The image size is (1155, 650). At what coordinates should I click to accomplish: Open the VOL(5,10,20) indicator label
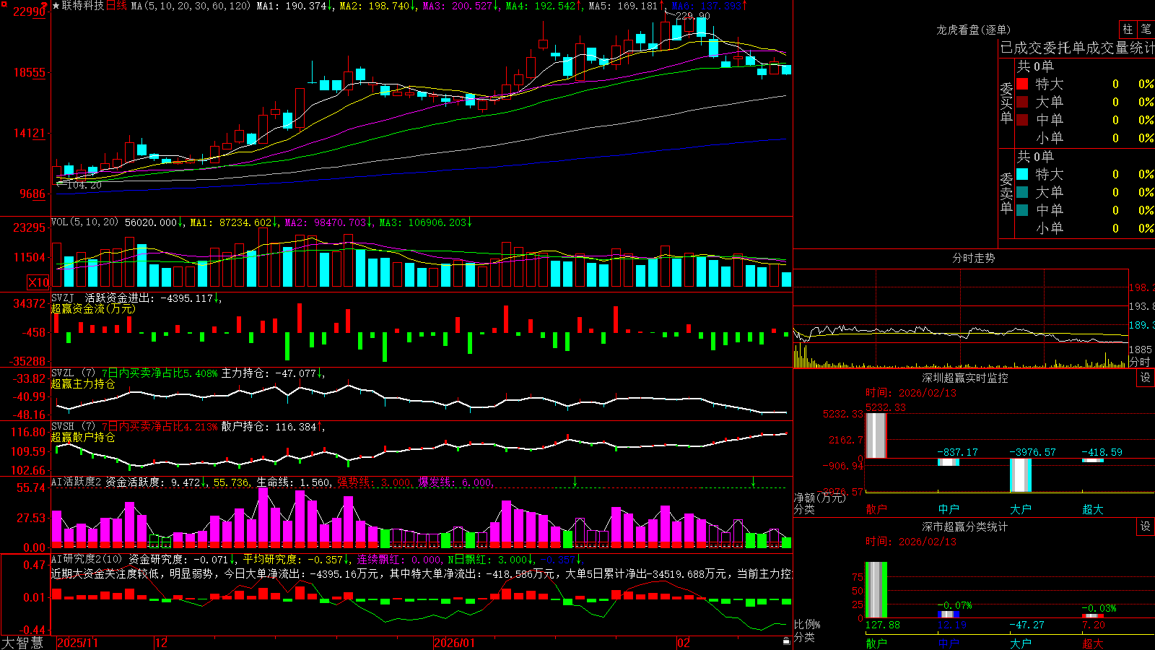pyautogui.click(x=84, y=222)
